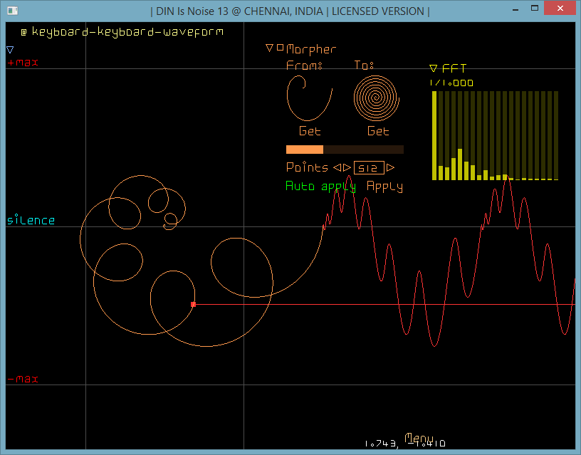Click the To spiral preview in Morpher
The width and height of the screenshot is (581, 455).
pyautogui.click(x=375, y=98)
